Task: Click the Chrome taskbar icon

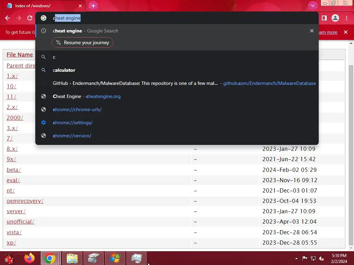Action: [50, 258]
